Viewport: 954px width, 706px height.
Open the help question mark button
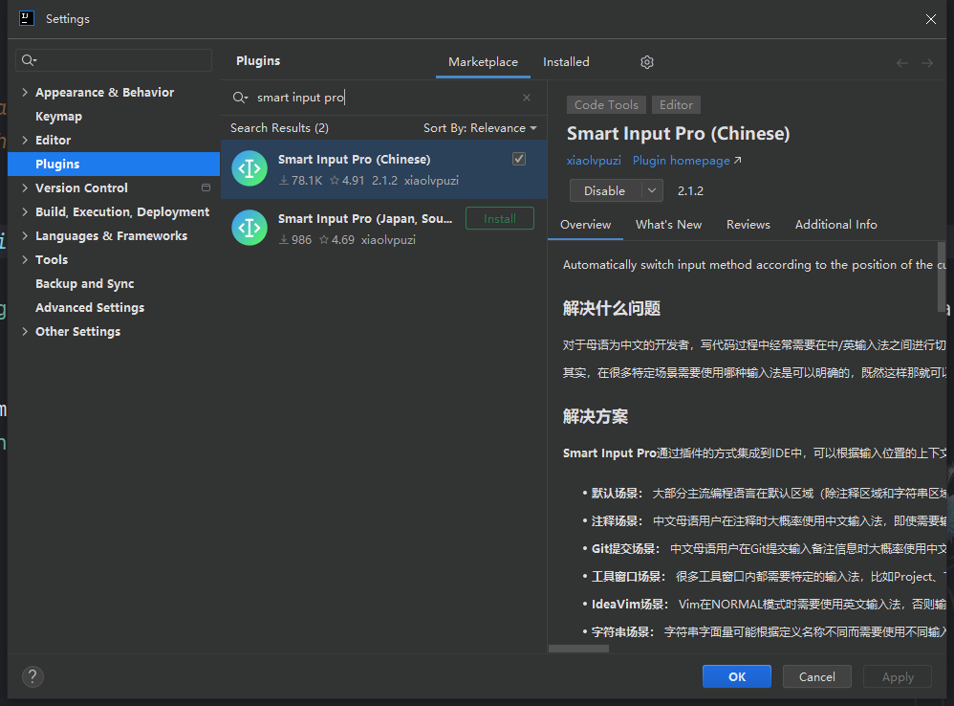(x=33, y=676)
